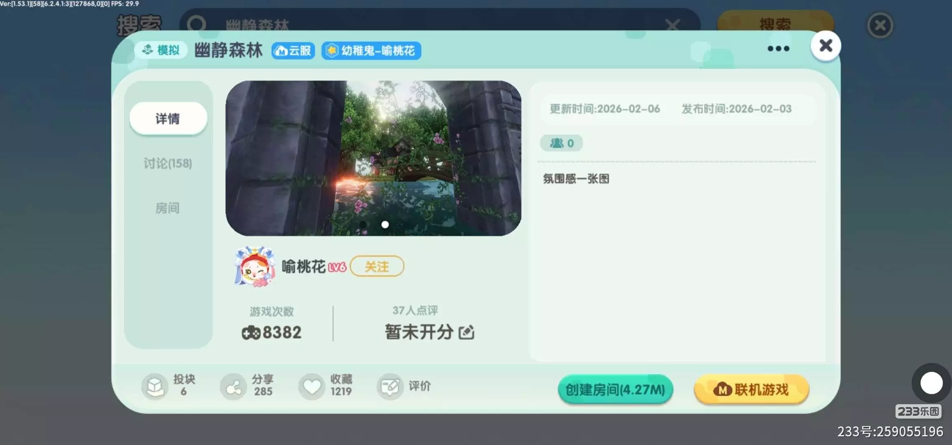Click 创建房间(4.27M) button
This screenshot has height=445, width=952.
tap(615, 389)
